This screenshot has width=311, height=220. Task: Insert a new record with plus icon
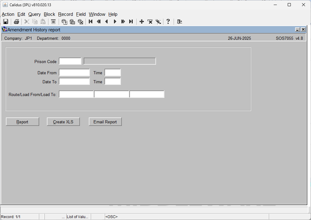click(x=142, y=21)
